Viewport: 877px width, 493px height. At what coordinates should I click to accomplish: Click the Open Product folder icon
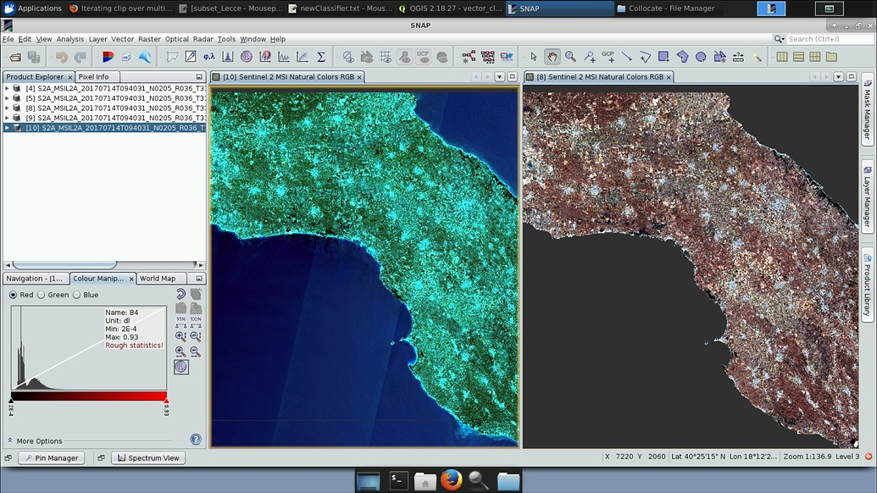point(15,57)
